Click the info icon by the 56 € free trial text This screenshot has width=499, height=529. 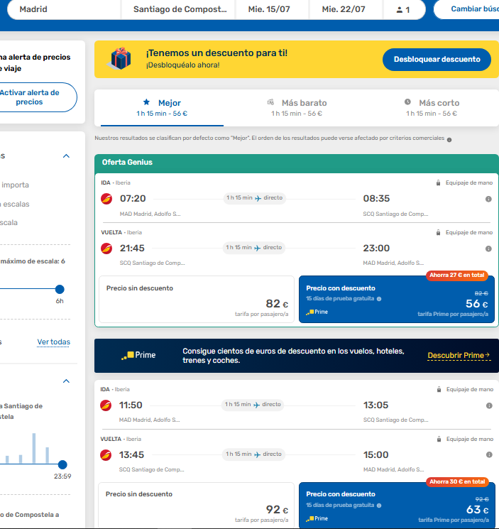(379, 299)
